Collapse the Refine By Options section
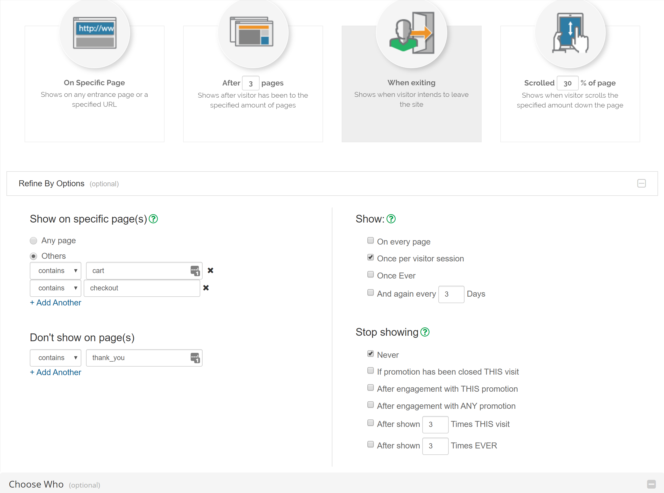Screen dimensions: 664x493 [x=641, y=183]
